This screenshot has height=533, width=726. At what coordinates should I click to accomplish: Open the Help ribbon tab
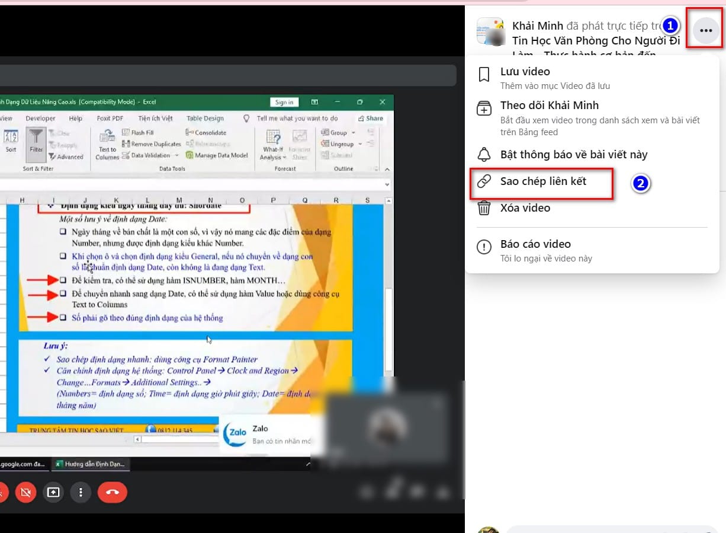point(76,118)
